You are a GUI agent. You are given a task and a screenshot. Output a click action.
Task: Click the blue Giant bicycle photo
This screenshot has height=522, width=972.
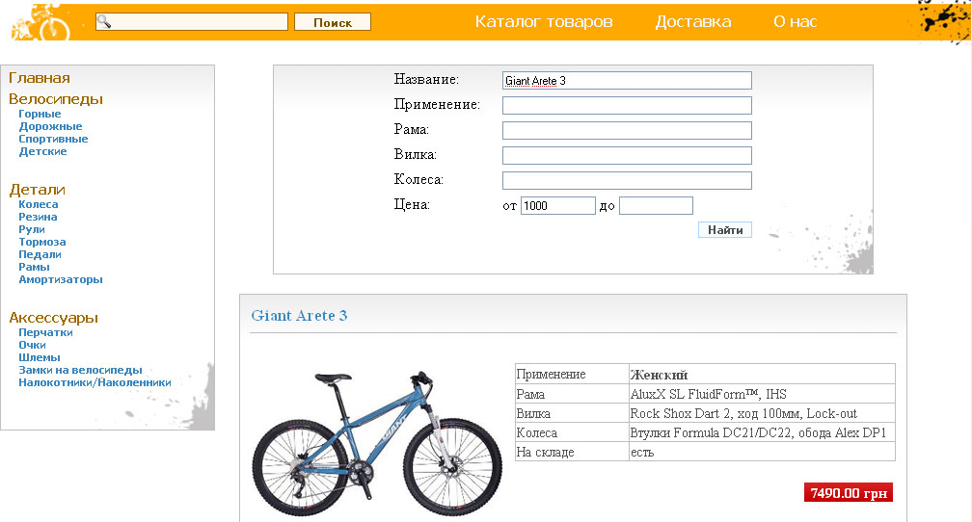pyautogui.click(x=377, y=444)
